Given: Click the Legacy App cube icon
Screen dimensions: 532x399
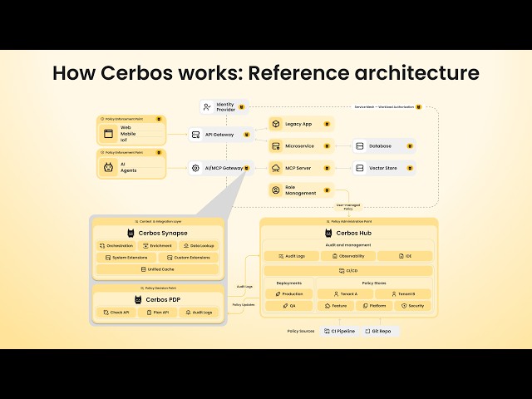Looking at the screenshot, I should point(276,124).
